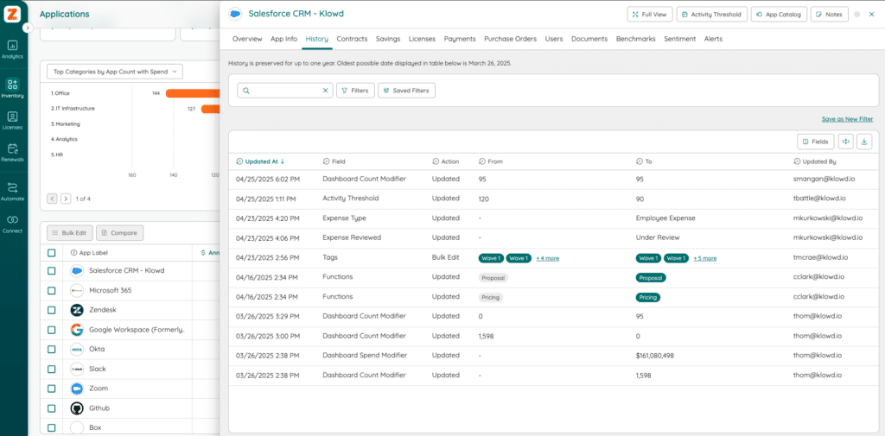The image size is (885, 436).
Task: Check the Zendesk row checkbox
Action: 51,310
